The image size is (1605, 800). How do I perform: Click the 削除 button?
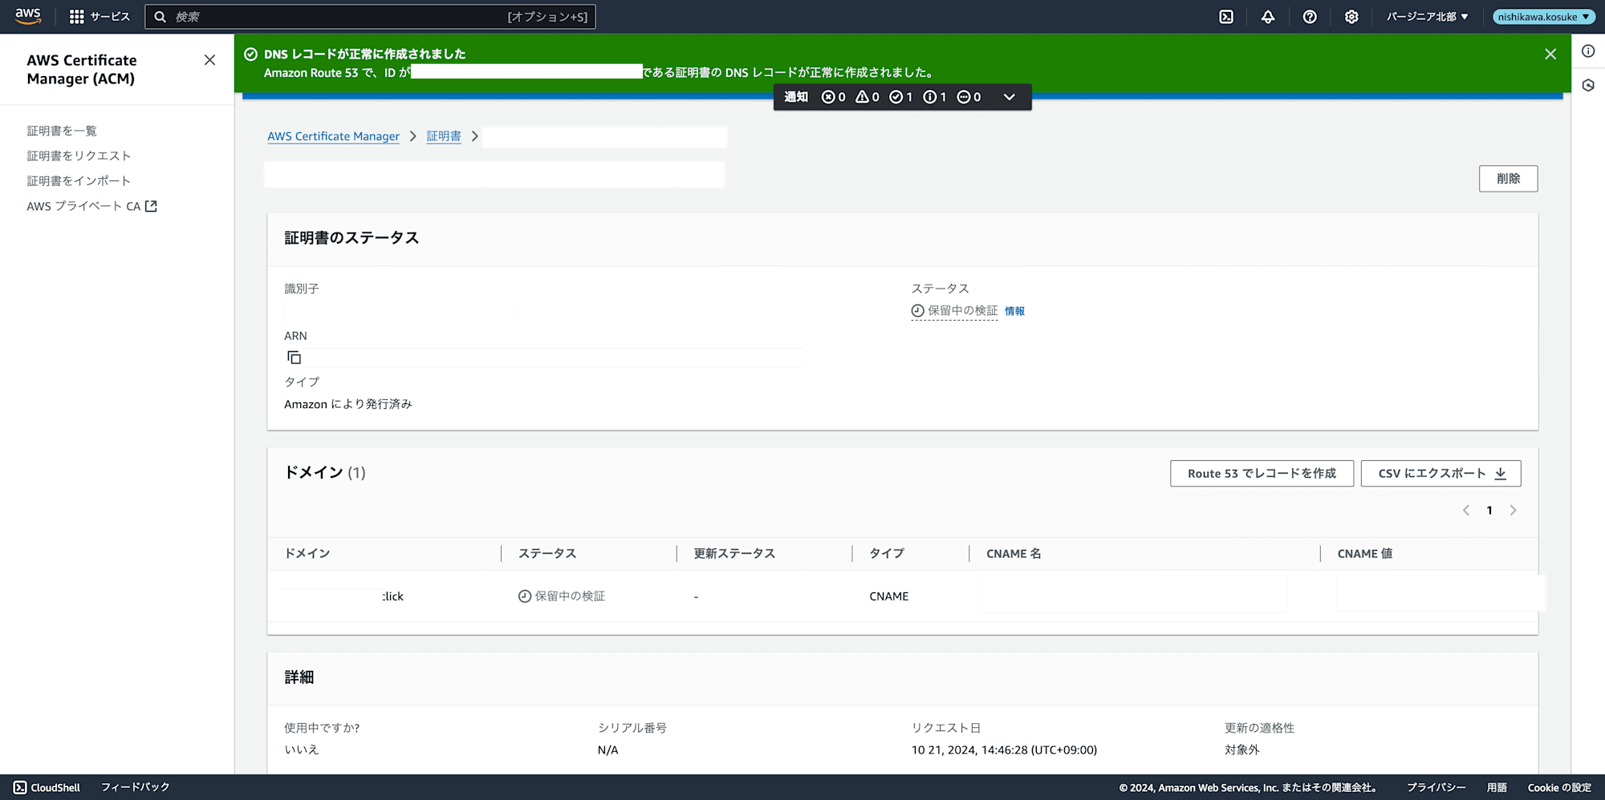coord(1508,179)
